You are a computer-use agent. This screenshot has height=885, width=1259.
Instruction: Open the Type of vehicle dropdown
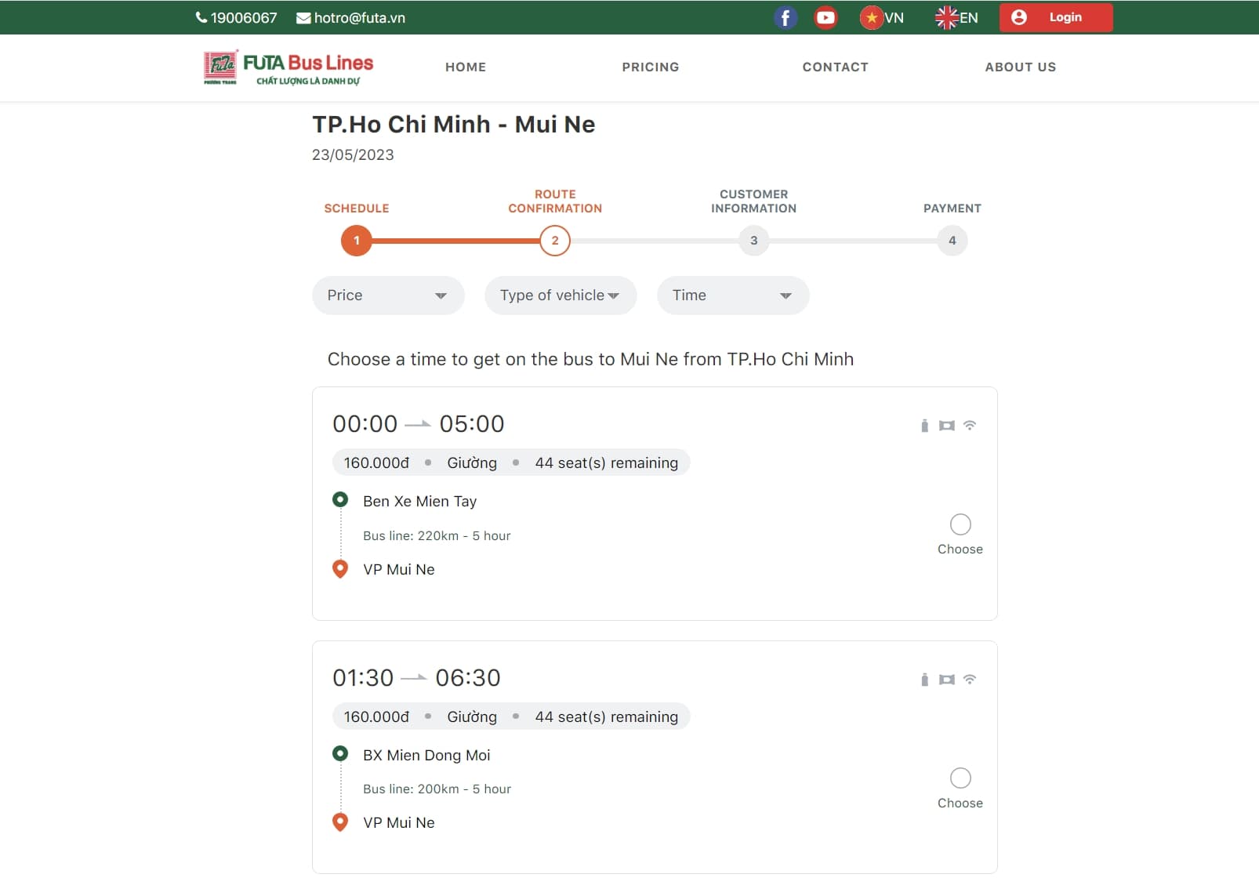(560, 296)
